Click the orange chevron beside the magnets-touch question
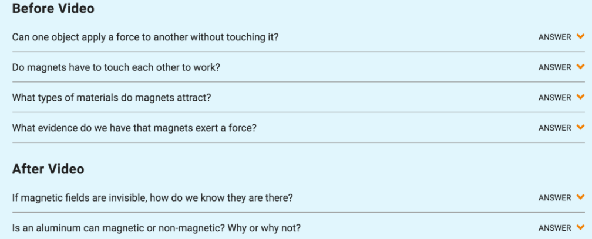592x239 pixels. pos(580,67)
